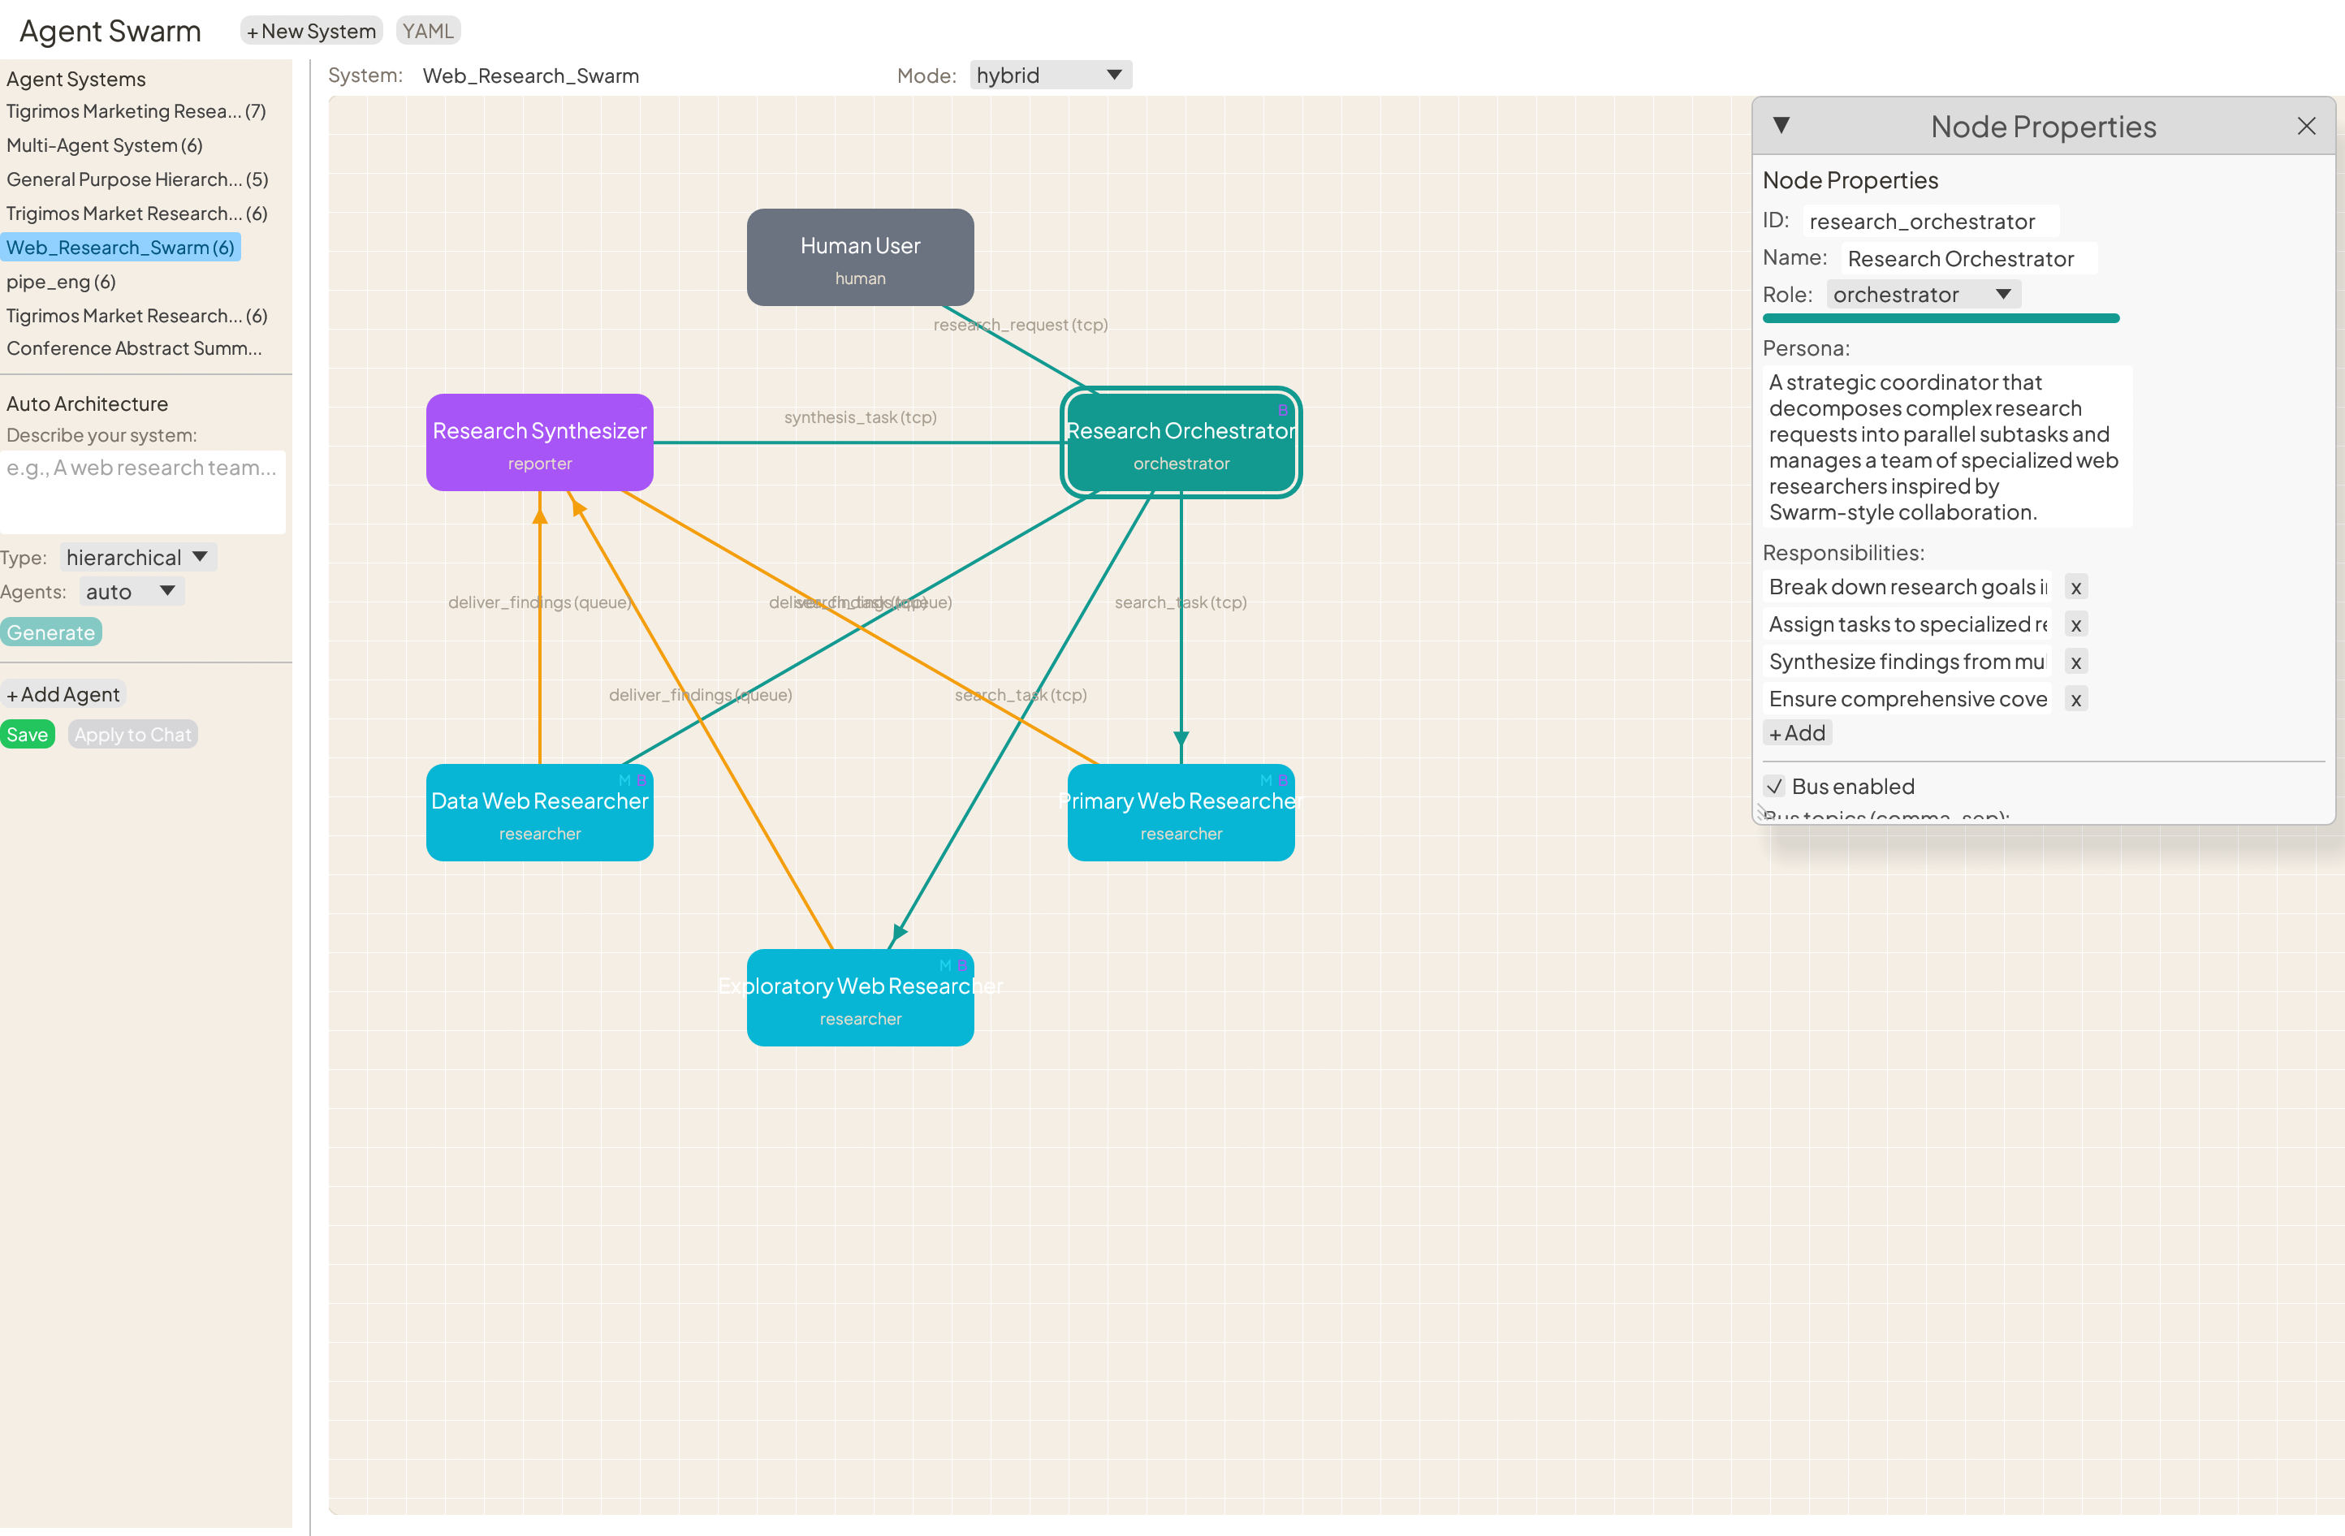Image resolution: width=2345 pixels, height=1536 pixels.
Task: Select the Exploratory Web Researcher node
Action: pos(860,997)
